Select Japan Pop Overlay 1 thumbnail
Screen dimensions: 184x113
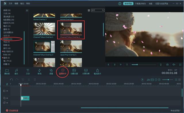(71, 47)
